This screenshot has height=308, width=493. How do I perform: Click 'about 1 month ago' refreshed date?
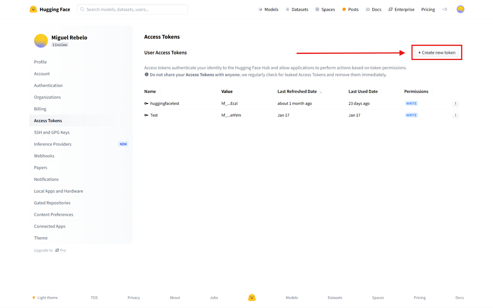(295, 103)
